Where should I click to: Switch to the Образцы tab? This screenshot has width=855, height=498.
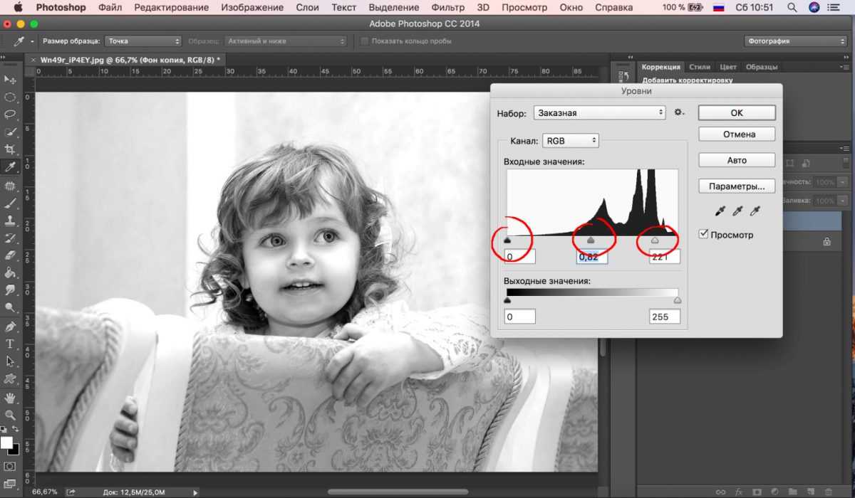point(761,67)
